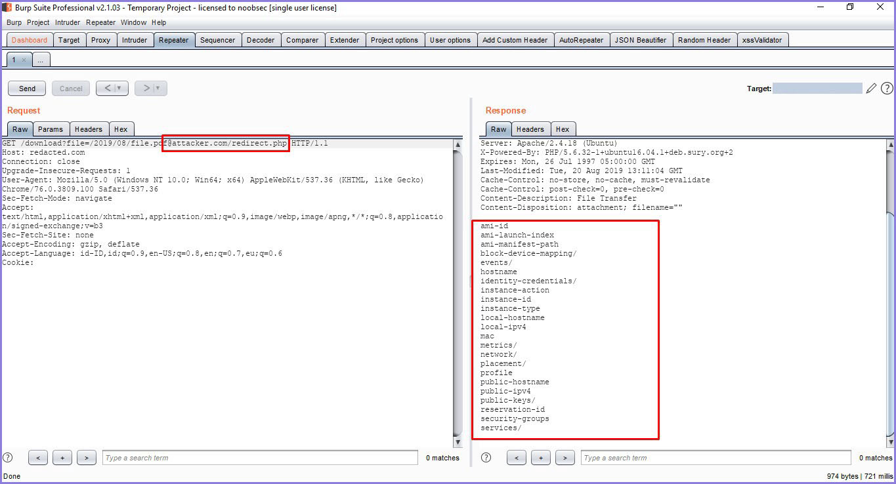The image size is (896, 484).
Task: Click the Cancel button
Action: coord(70,88)
